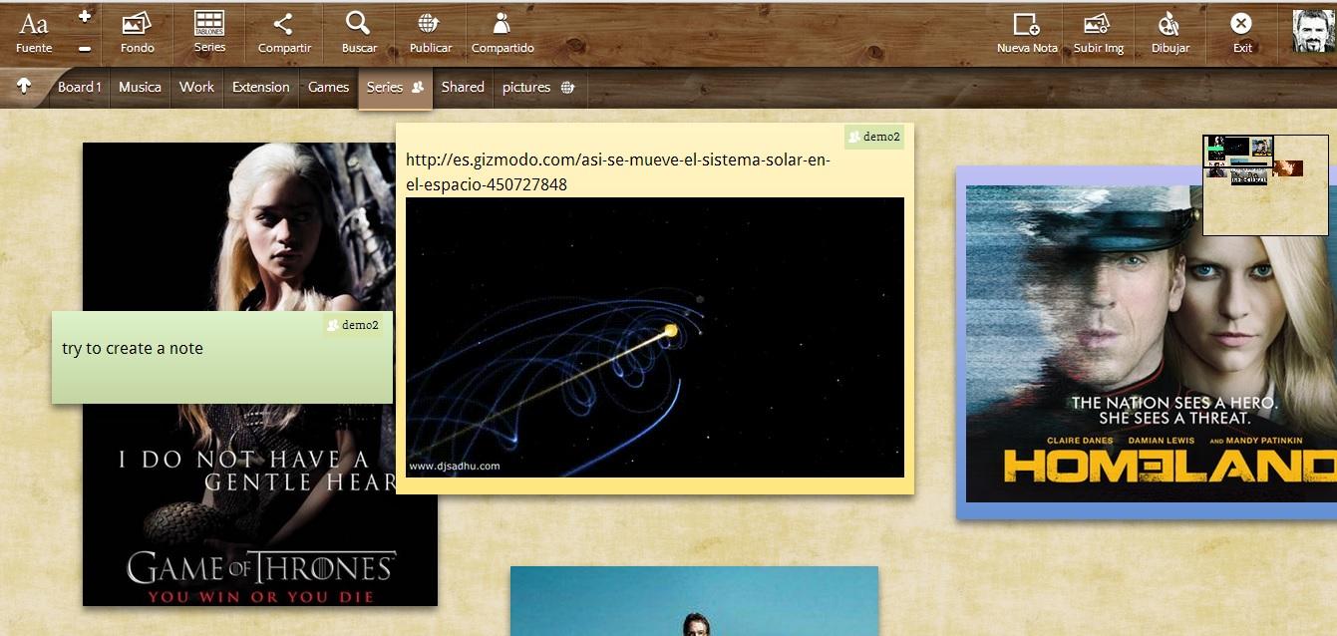
Task: Open the Work board tab
Action: (196, 88)
